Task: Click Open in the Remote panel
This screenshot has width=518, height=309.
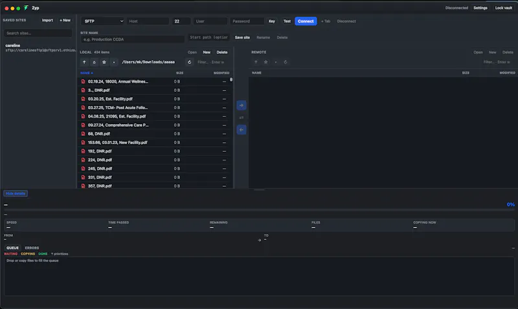Action: pos(478,52)
